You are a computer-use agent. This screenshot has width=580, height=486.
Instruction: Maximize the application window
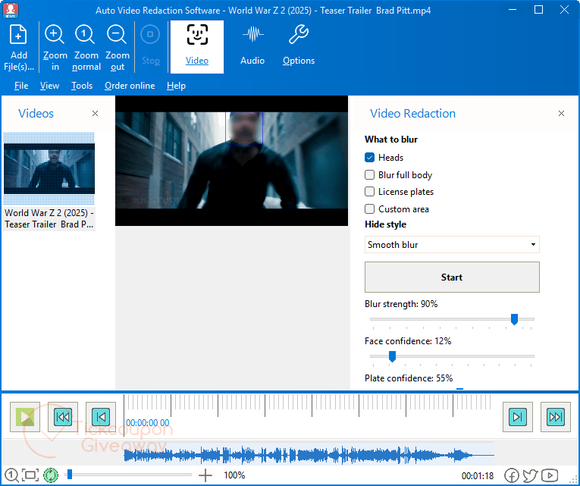coord(538,10)
